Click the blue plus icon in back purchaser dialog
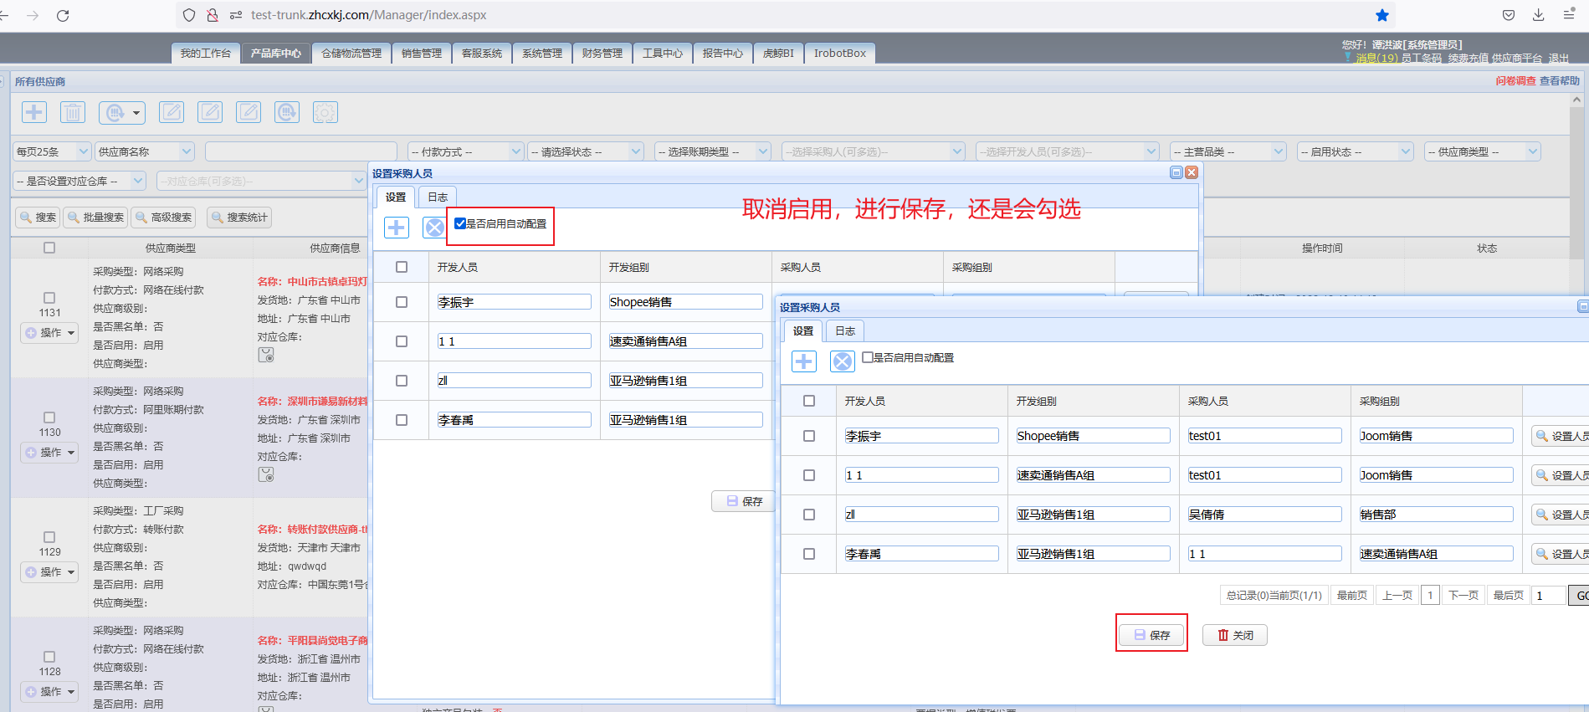This screenshot has width=1589, height=712. [397, 228]
